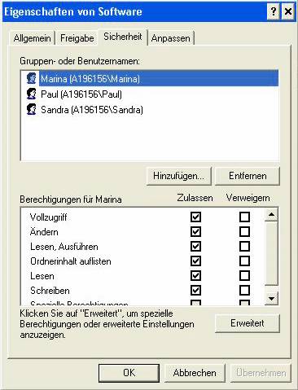
Task: Click the Entfernen button
Action: 248,176
